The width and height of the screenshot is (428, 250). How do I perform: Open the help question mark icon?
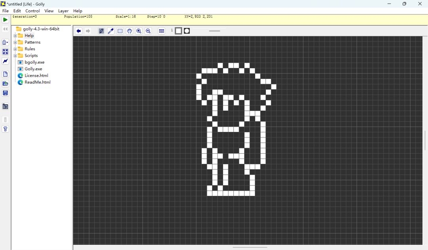[x=5, y=129]
